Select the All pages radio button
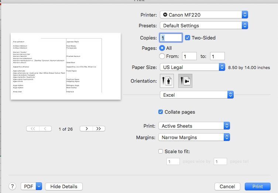The image size is (278, 193). pyautogui.click(x=162, y=48)
